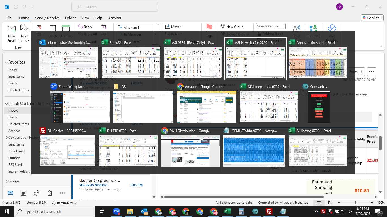This screenshot has width=387, height=217.
Task: Collapse the Favorites folder group
Action: click(6, 62)
